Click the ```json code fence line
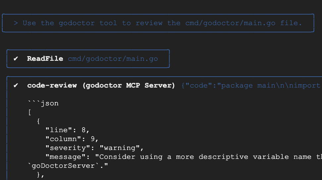The height and width of the screenshot is (180, 322). point(43,103)
